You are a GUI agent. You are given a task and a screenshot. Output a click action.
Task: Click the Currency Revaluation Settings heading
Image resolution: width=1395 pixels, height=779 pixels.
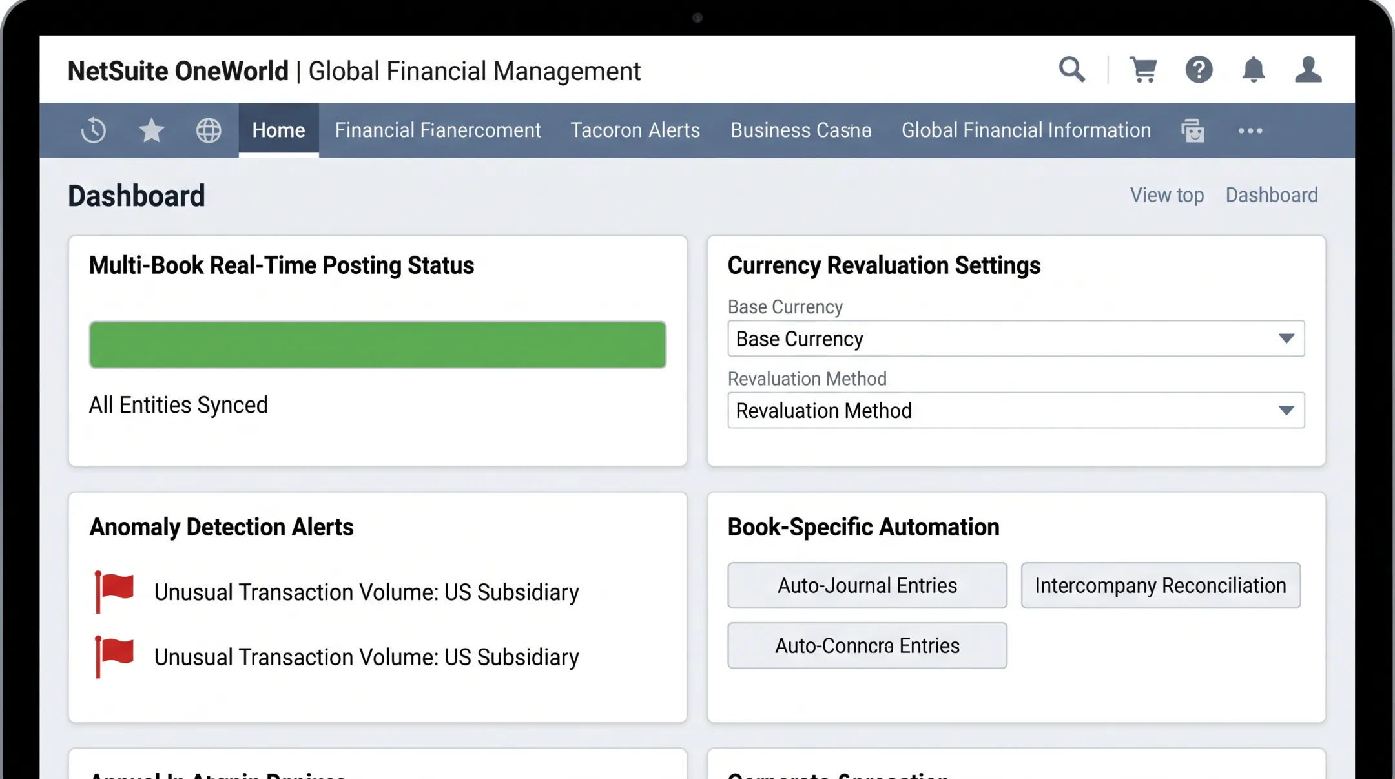tap(883, 265)
